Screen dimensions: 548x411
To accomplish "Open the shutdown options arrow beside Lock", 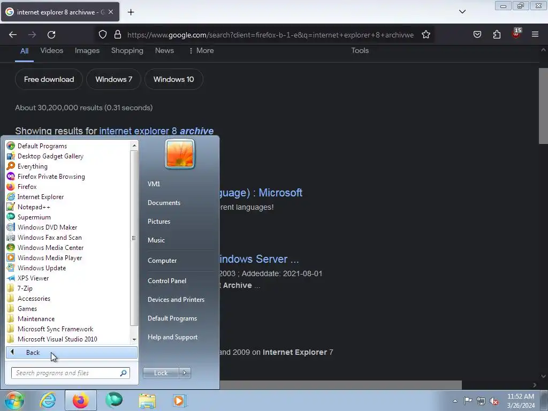I will (x=185, y=373).
